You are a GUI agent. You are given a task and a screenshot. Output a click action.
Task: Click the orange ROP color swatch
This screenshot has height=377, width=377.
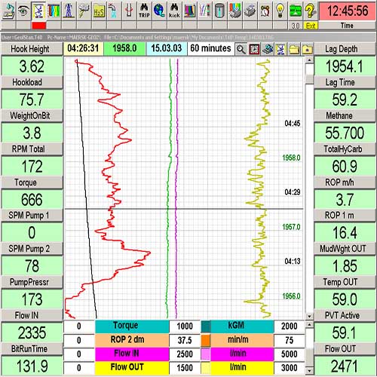tap(206, 340)
